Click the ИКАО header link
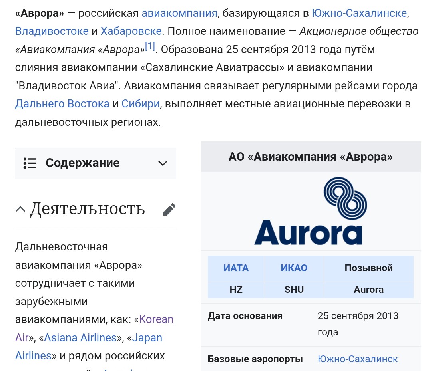This screenshot has width=432, height=371. pyautogui.click(x=294, y=268)
